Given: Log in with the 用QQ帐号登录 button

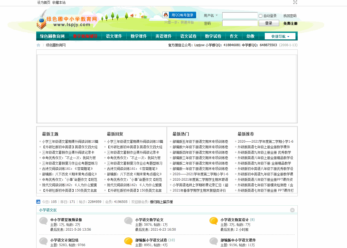Looking at the screenshot, I should (x=179, y=15).
